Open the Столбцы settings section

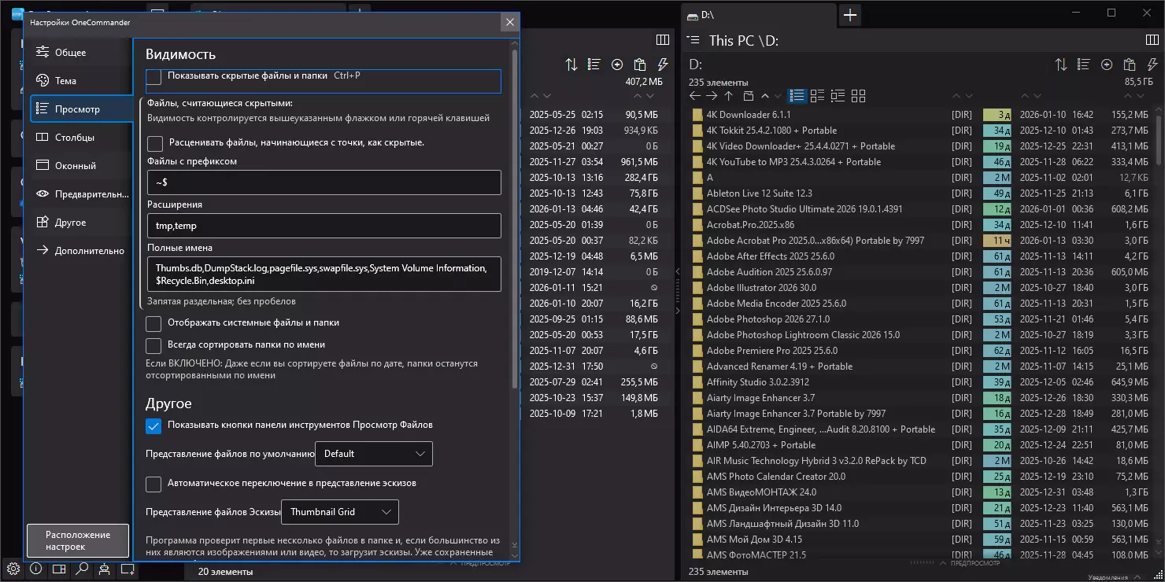[x=75, y=138]
